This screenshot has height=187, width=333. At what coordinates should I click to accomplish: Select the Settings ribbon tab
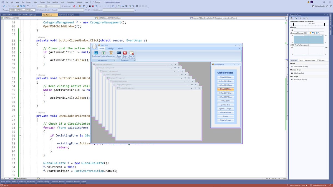(111, 48)
